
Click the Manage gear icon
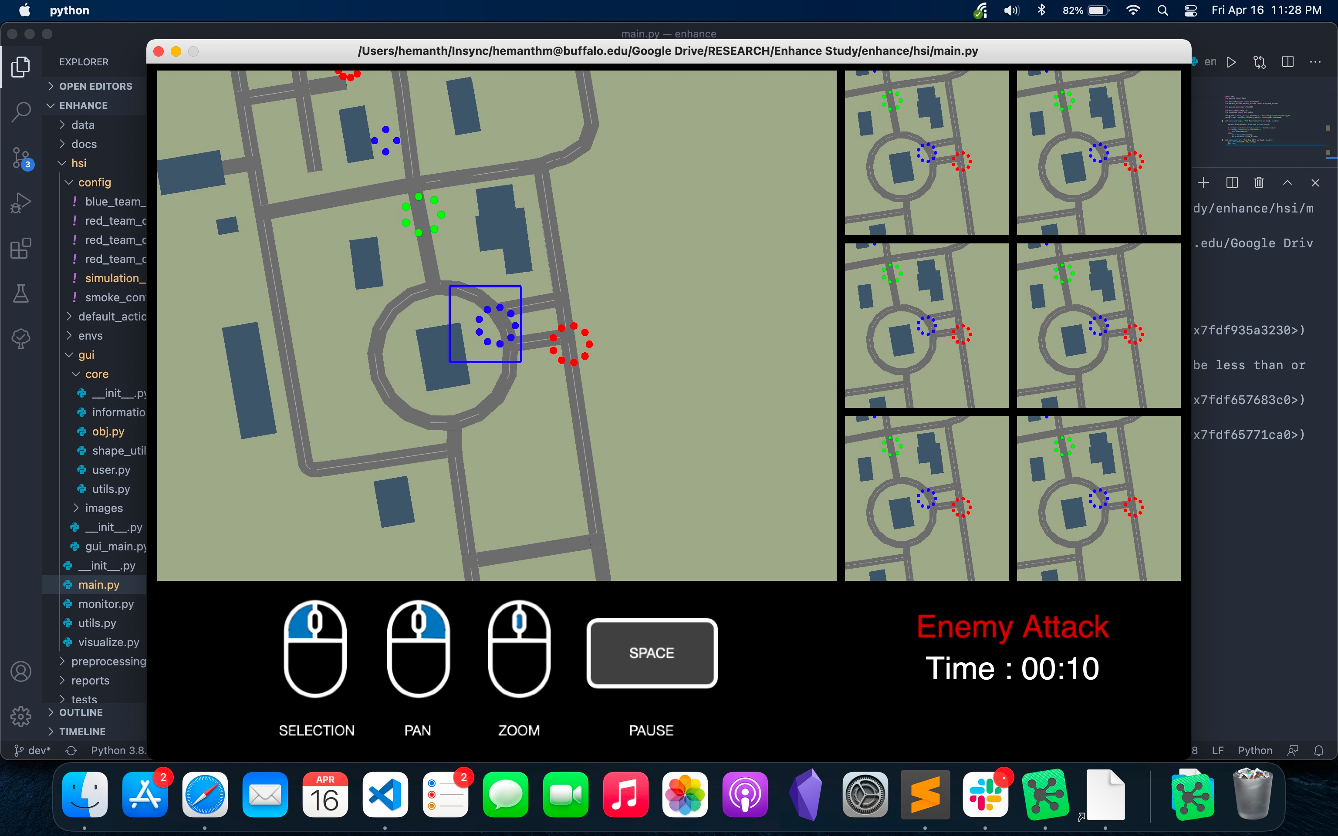(x=21, y=717)
